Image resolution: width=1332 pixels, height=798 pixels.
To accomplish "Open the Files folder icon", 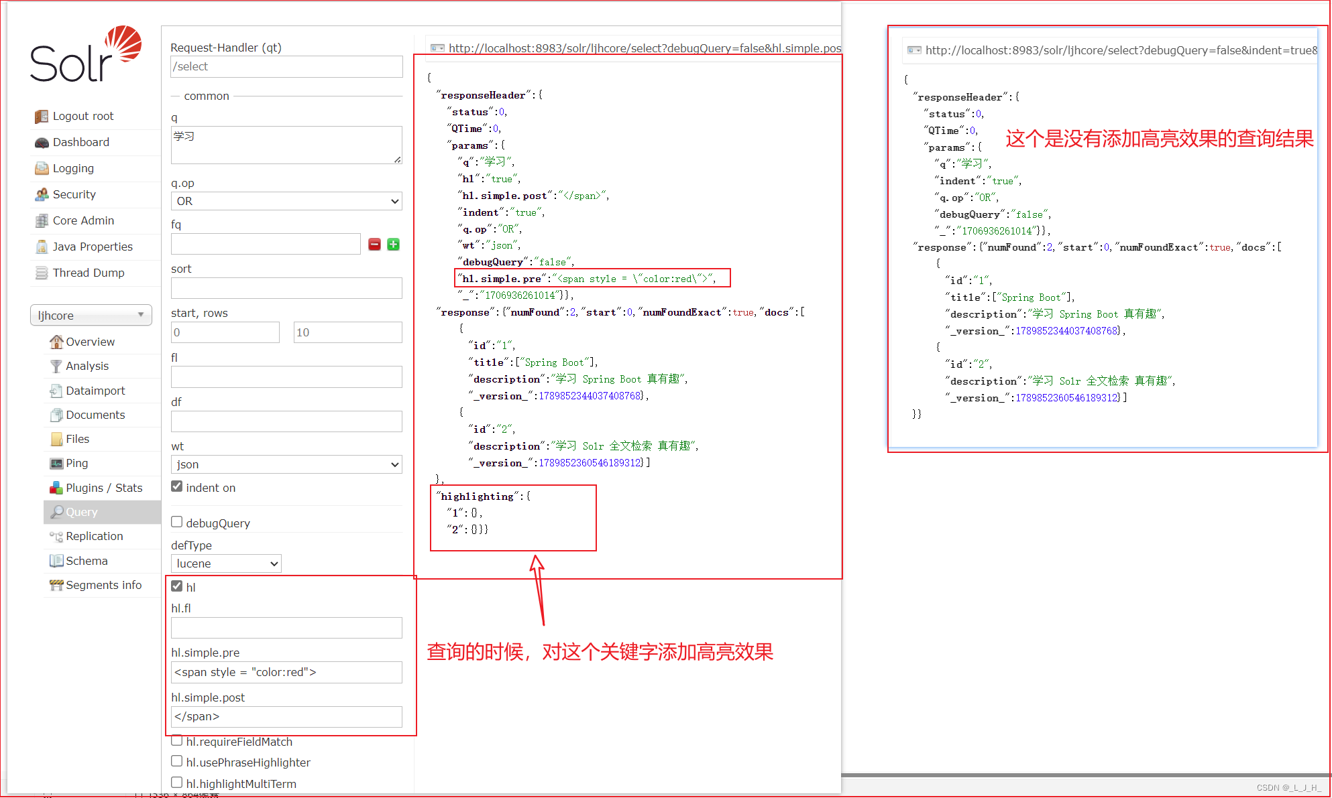I will tap(56, 440).
